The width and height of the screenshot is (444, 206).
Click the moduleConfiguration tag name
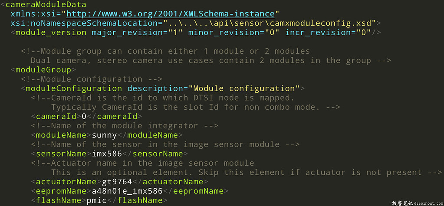74,88
